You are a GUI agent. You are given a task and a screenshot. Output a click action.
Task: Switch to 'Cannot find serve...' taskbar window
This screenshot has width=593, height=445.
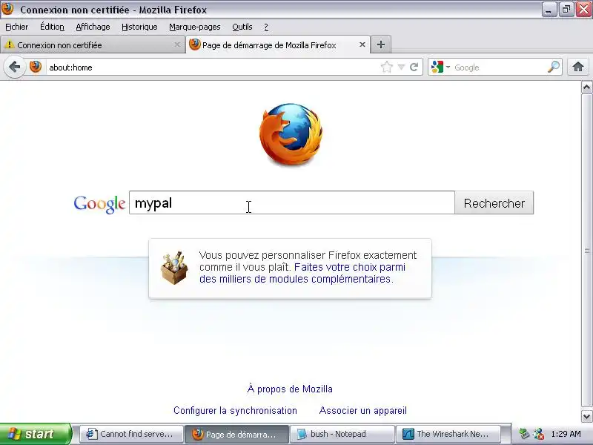click(x=131, y=434)
